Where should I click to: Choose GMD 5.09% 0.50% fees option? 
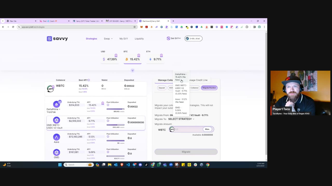[181, 110]
